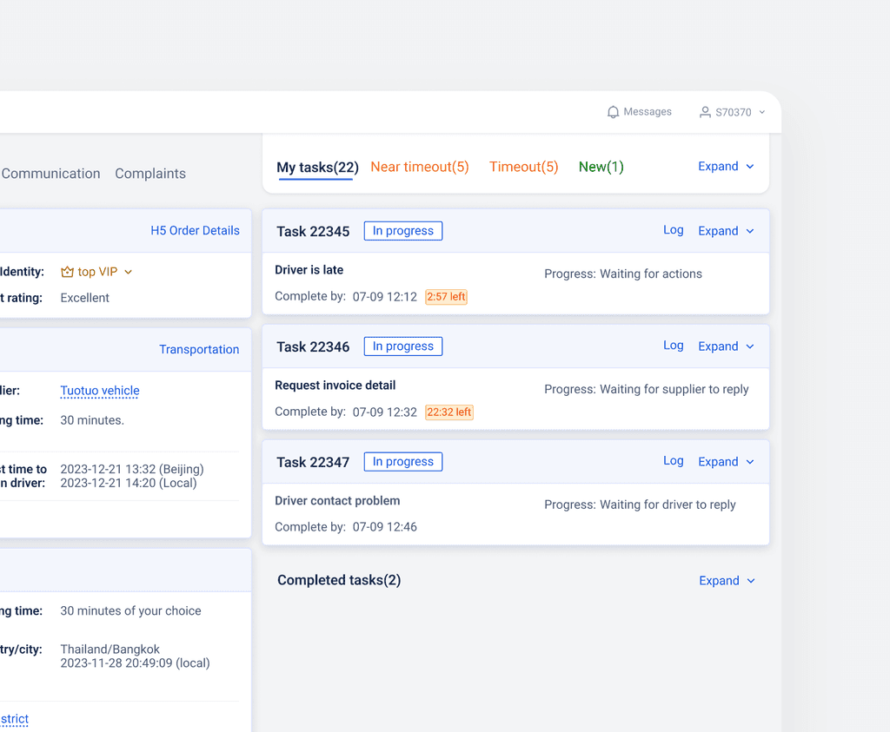Click the 07-09 12:32 deadline
This screenshot has height=732, width=890.
pos(385,412)
